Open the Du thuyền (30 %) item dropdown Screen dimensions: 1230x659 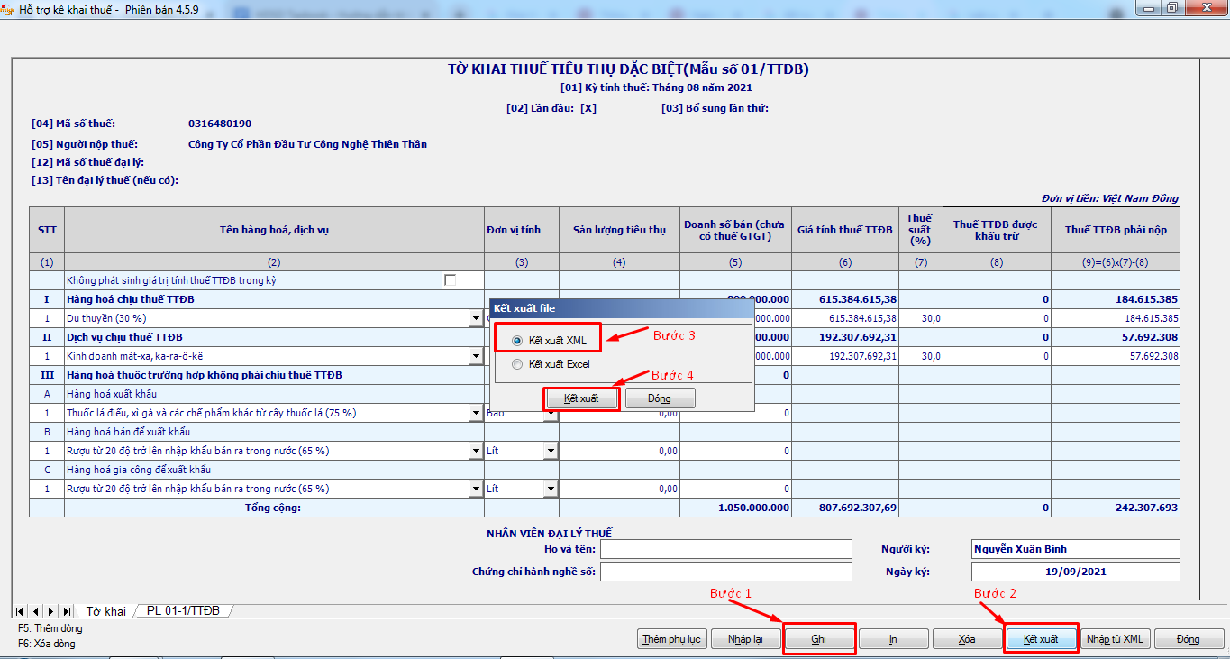tap(476, 318)
